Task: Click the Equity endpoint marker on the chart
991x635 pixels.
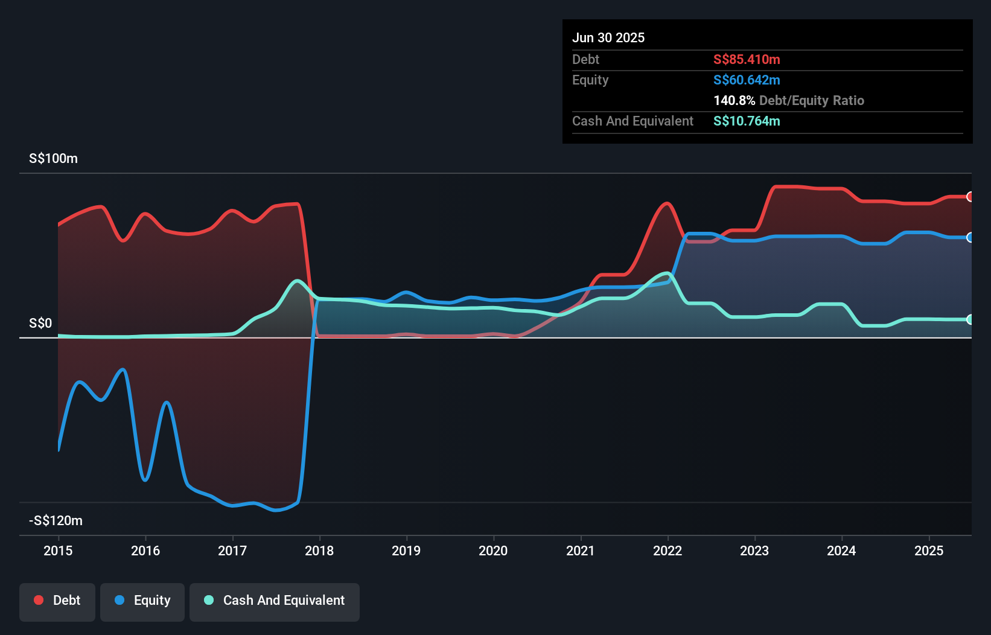Action: tap(969, 237)
